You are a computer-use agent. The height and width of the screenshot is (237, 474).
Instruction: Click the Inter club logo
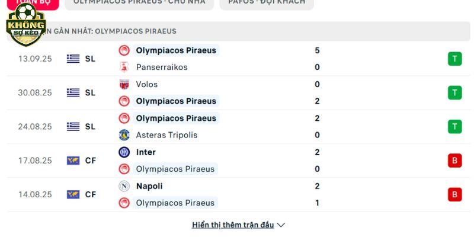[124, 152]
